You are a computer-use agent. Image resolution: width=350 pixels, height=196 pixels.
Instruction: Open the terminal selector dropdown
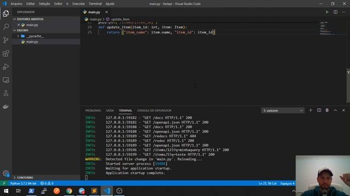(283, 111)
